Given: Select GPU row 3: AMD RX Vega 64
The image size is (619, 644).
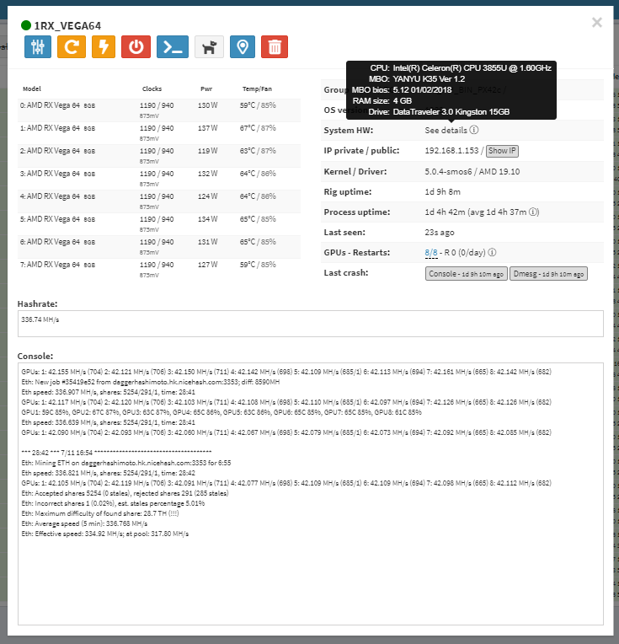Looking at the screenshot, I should (x=159, y=179).
